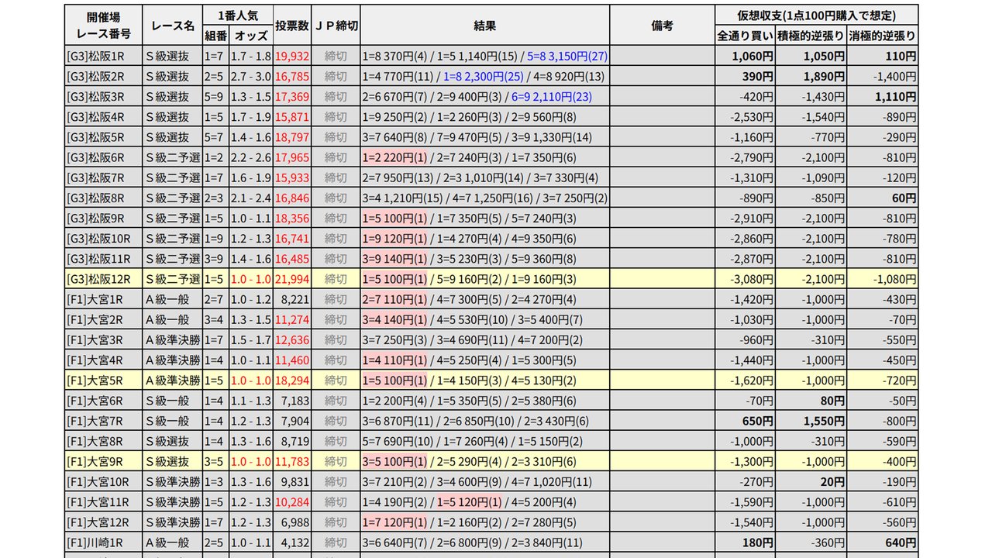Click A級準決勝 in the 大宮3R row
The height and width of the screenshot is (558, 992).
(x=173, y=338)
